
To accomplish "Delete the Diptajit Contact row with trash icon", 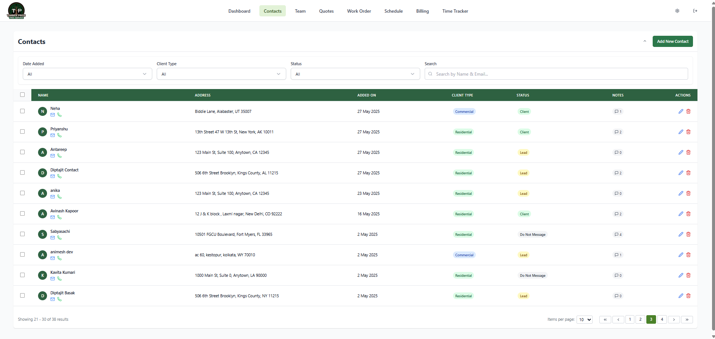I will 689,173.
